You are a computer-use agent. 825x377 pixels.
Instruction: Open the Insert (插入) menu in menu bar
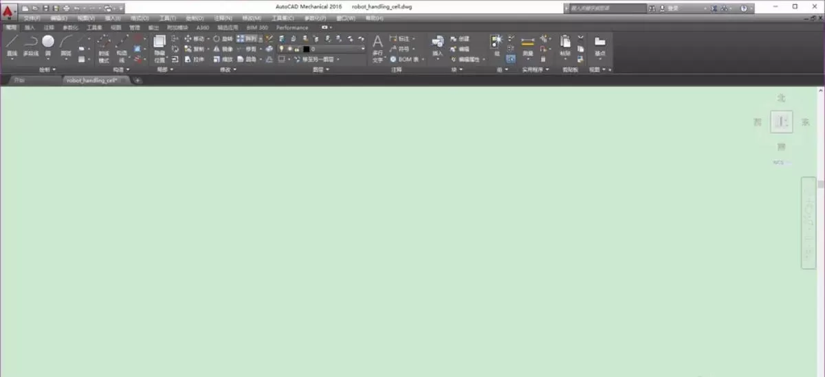tap(113, 18)
